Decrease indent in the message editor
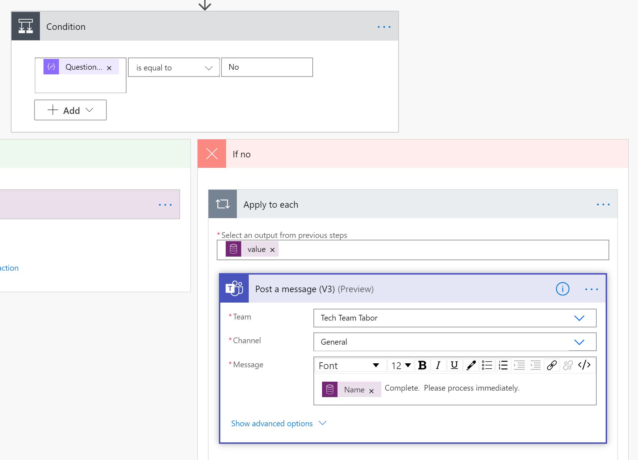Screen dimensions: 638x460 535,365
